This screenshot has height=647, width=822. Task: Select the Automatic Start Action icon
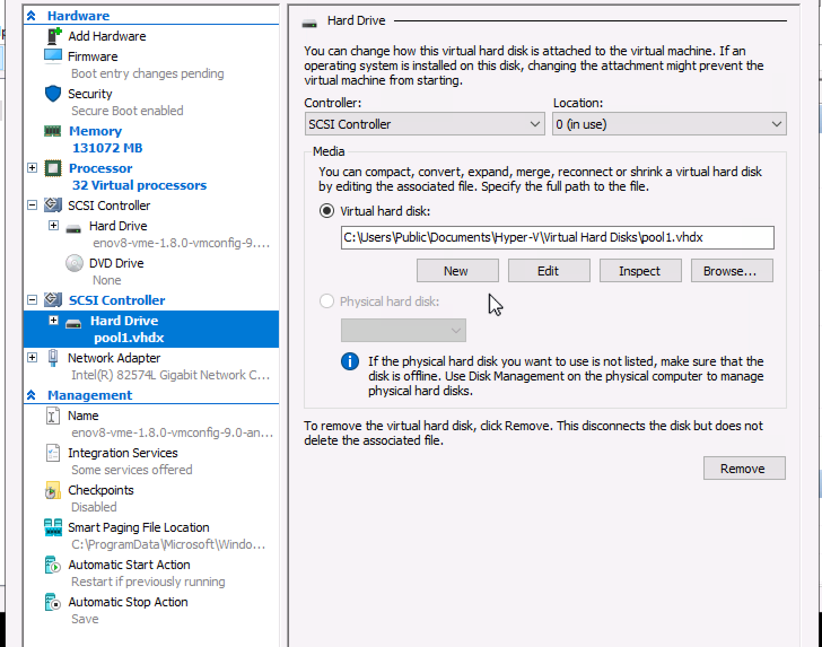click(x=53, y=565)
